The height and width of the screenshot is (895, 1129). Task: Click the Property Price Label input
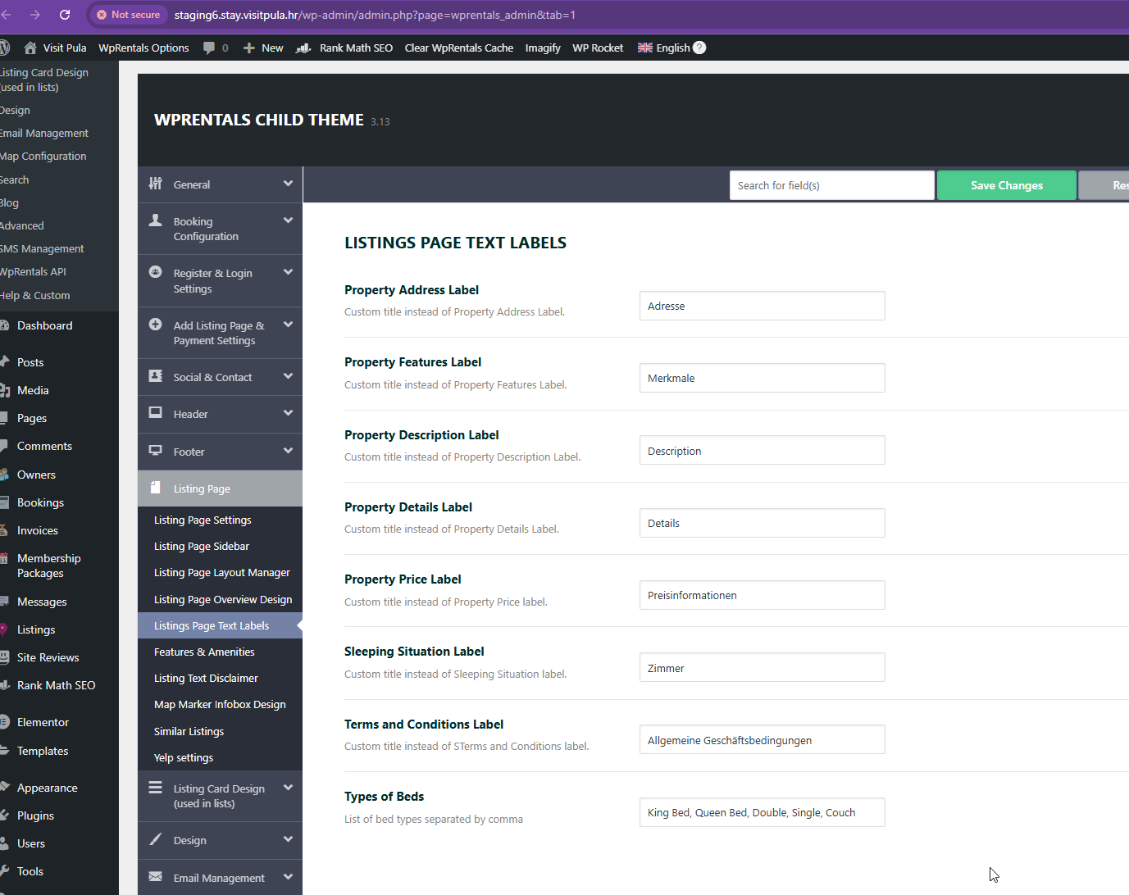click(763, 595)
